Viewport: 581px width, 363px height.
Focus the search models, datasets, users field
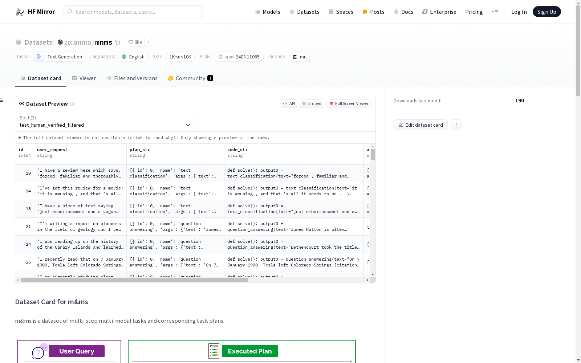pos(133,12)
